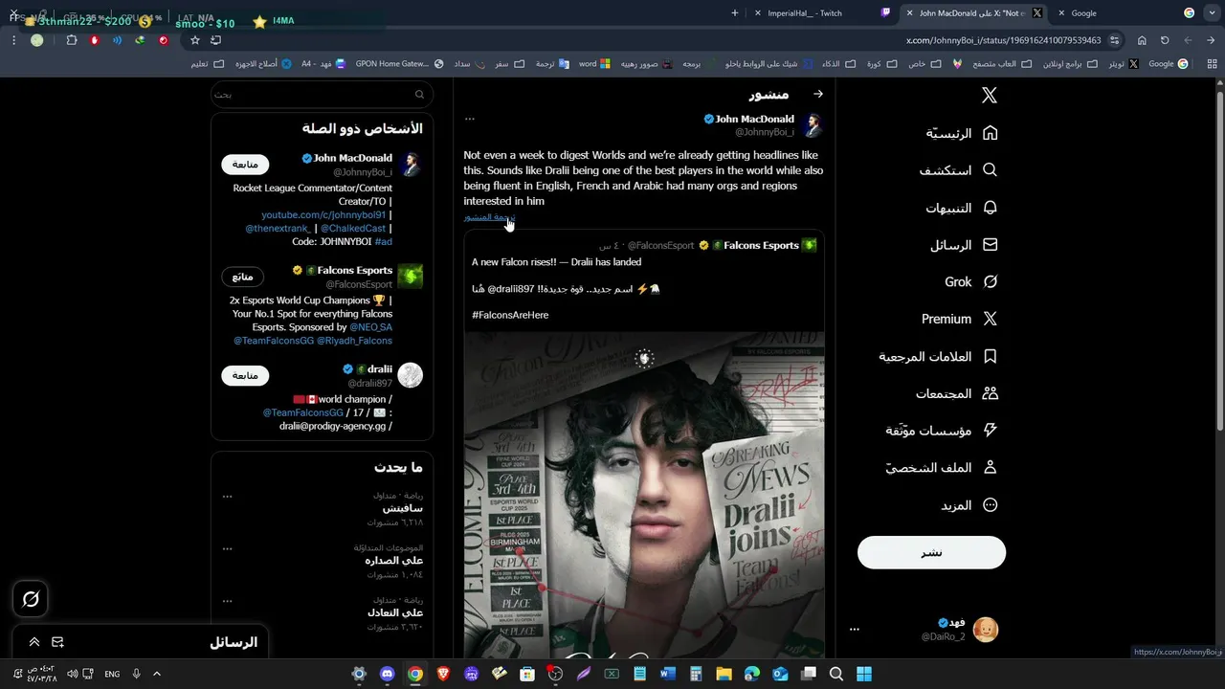Open Word from the taskbar

[668, 674]
